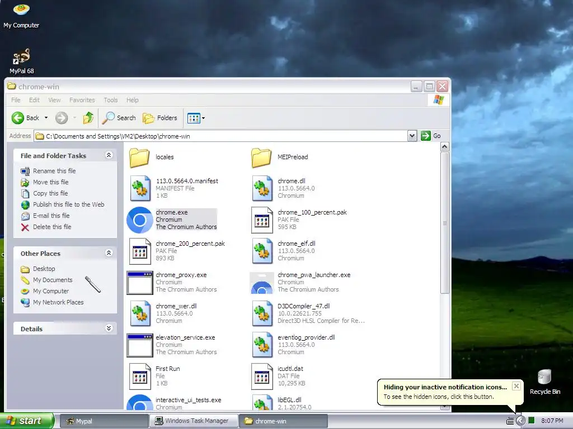The height and width of the screenshot is (429, 573).
Task: Open the View menu
Action: coord(54,100)
